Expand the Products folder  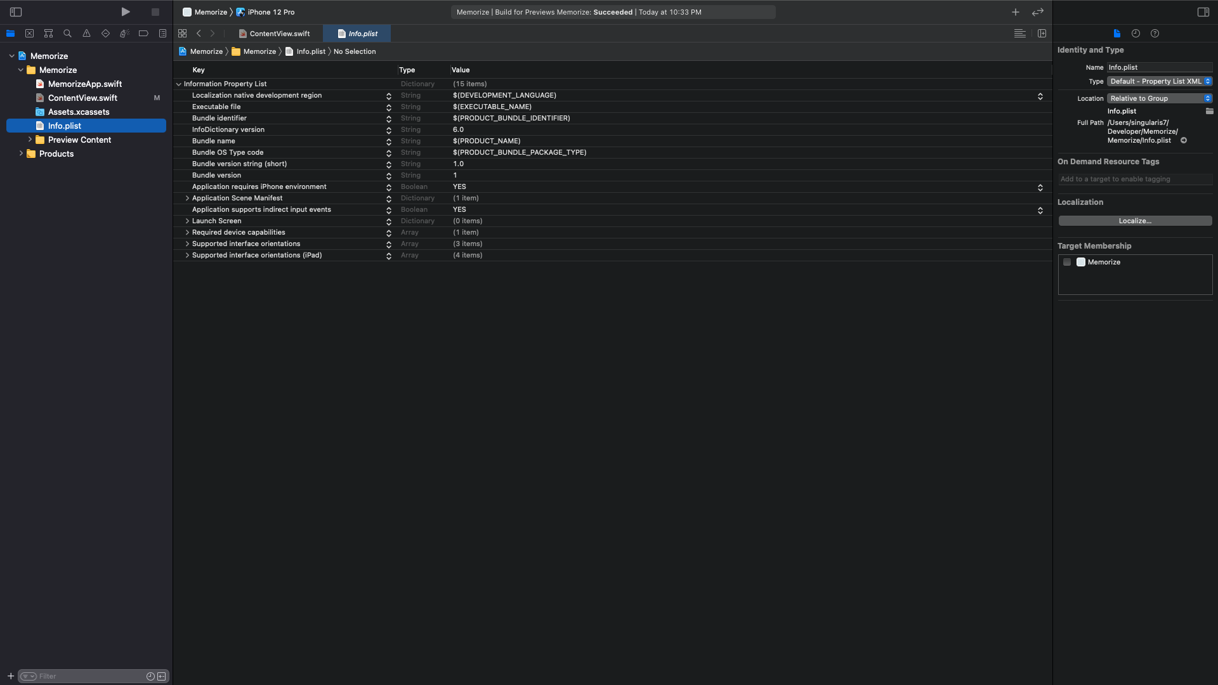(21, 153)
